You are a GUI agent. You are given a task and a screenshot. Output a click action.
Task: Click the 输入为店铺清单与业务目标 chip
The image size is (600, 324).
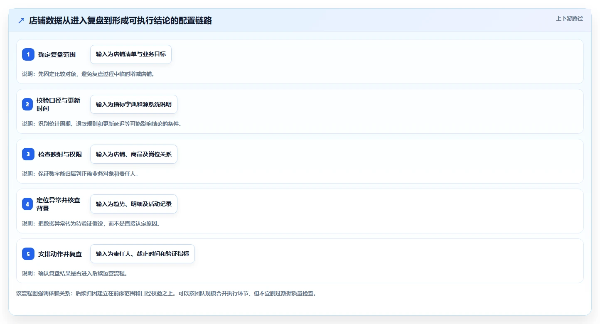click(131, 54)
